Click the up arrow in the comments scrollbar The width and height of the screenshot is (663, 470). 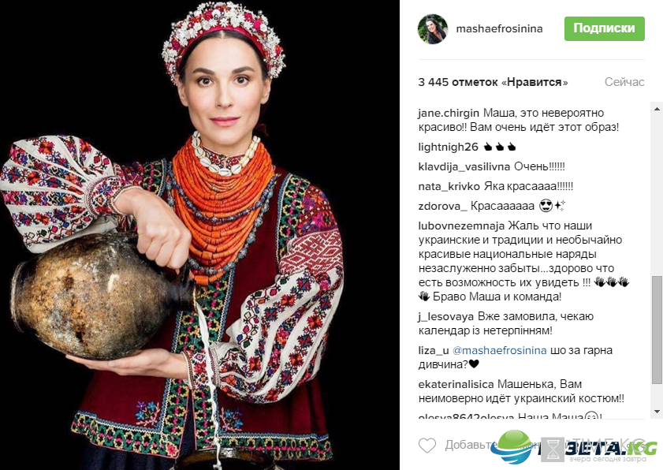coord(657,109)
